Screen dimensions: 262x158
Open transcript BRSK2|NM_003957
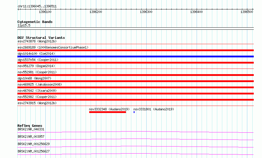tap(31, 137)
